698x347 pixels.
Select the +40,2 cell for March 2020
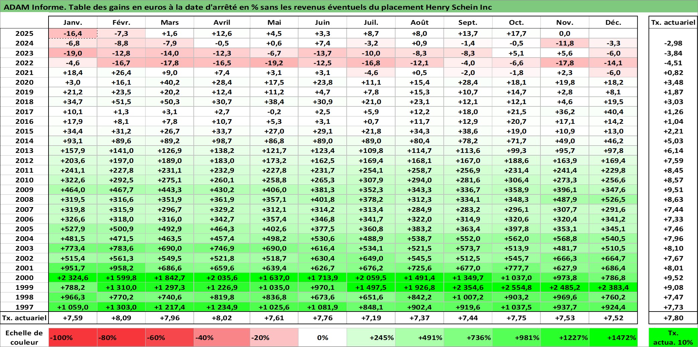pos(170,82)
